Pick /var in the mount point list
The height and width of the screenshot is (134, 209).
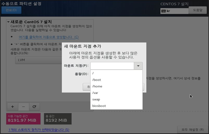click(116, 93)
